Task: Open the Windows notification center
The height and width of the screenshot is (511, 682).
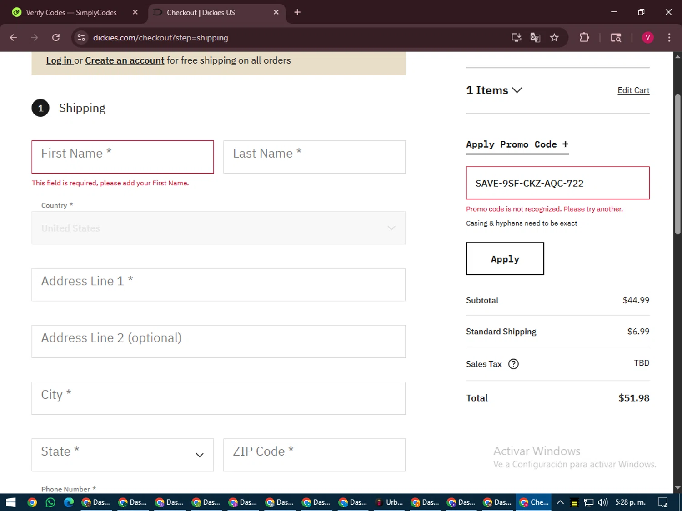Action: [663, 502]
